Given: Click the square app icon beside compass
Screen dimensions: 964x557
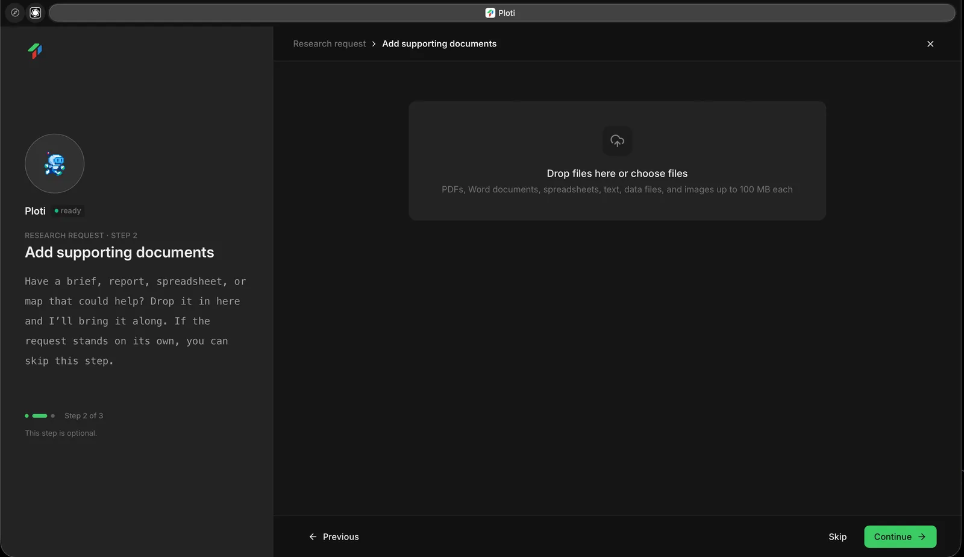Looking at the screenshot, I should (36, 13).
